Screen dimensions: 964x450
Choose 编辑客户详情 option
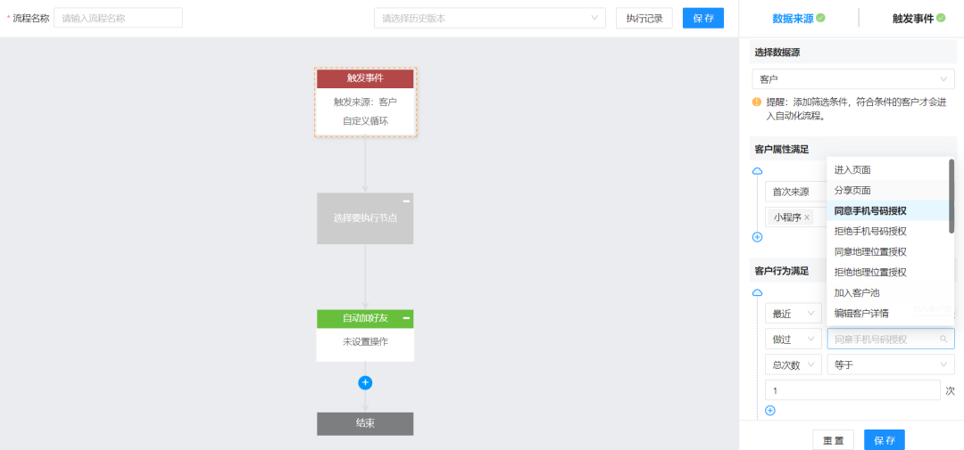[888, 313]
